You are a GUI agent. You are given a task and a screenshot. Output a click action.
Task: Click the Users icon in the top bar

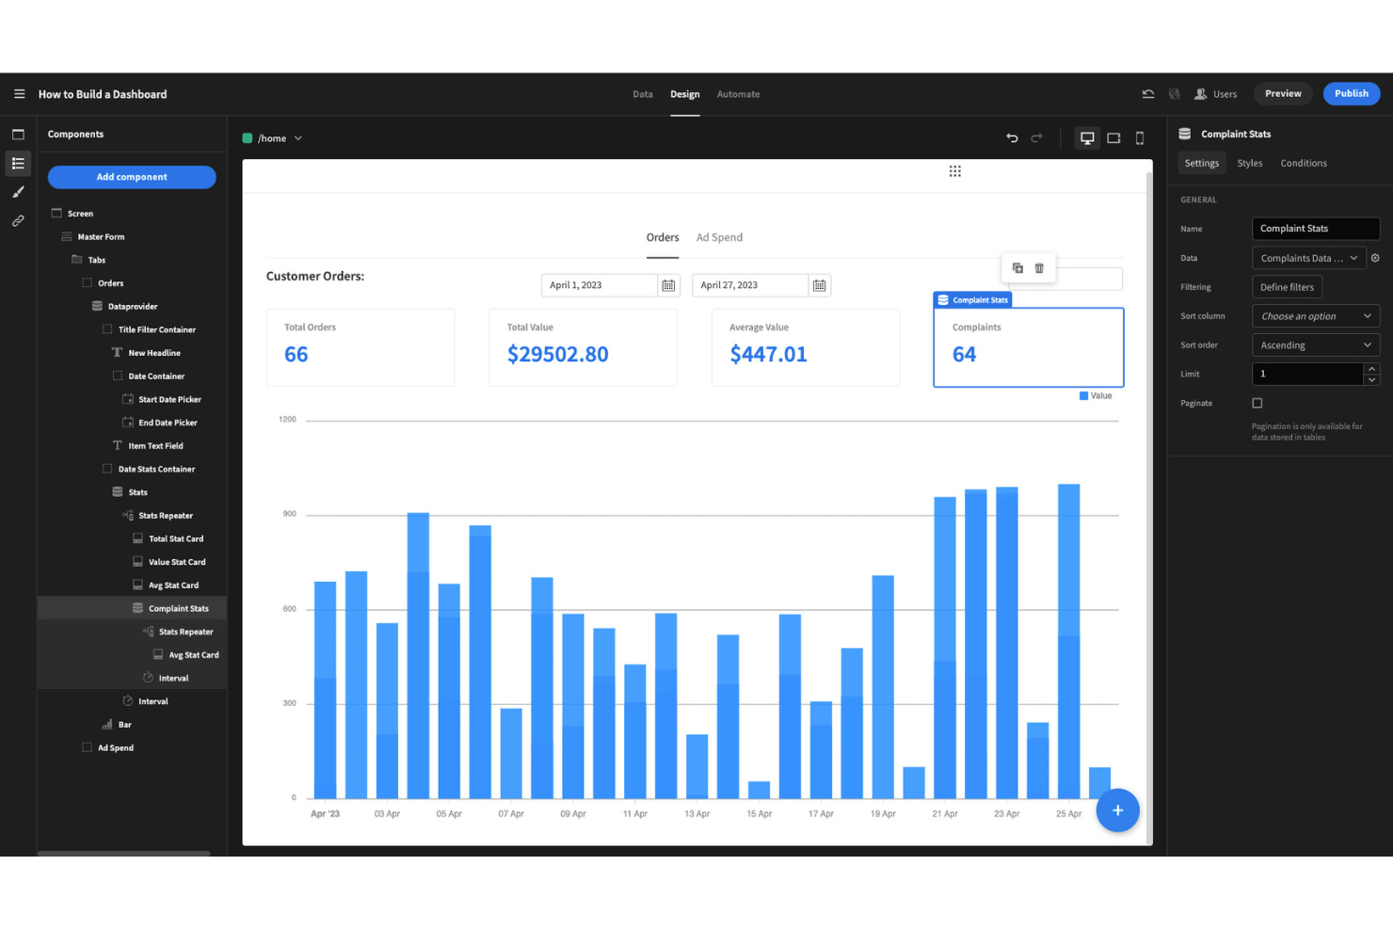point(1200,94)
